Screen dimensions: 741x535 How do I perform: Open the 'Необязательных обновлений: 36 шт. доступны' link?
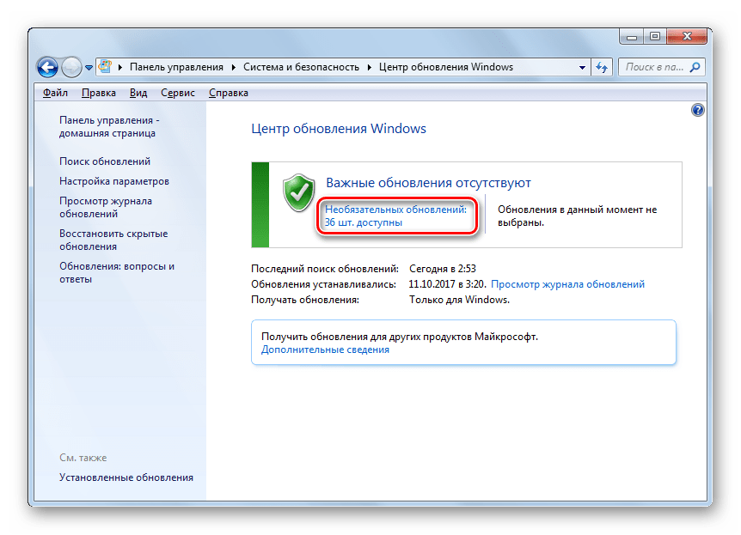(395, 216)
